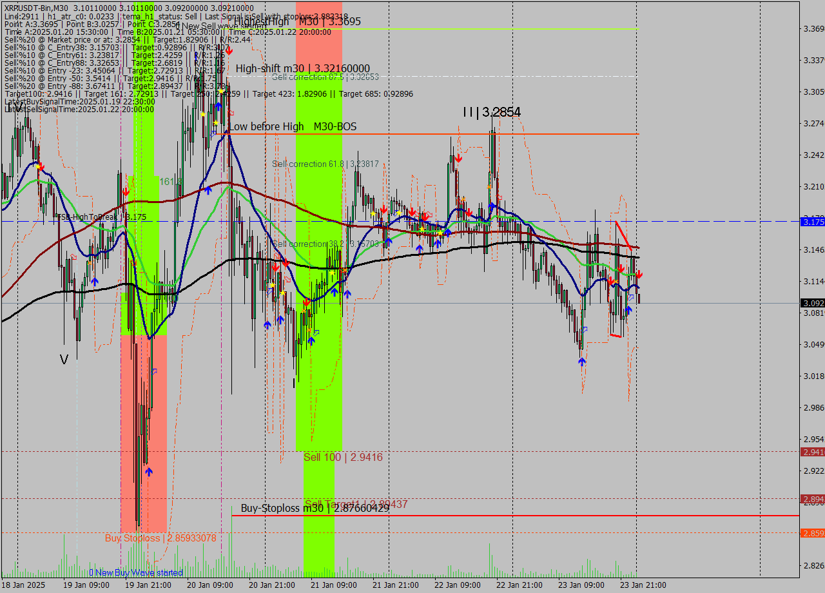
Task: Select the 21 Jan 09:00 time label
Action: [x=333, y=585]
